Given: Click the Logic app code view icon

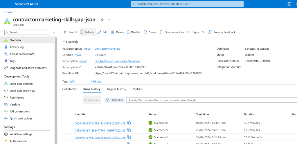Looking at the screenshot, I should [6, 91].
